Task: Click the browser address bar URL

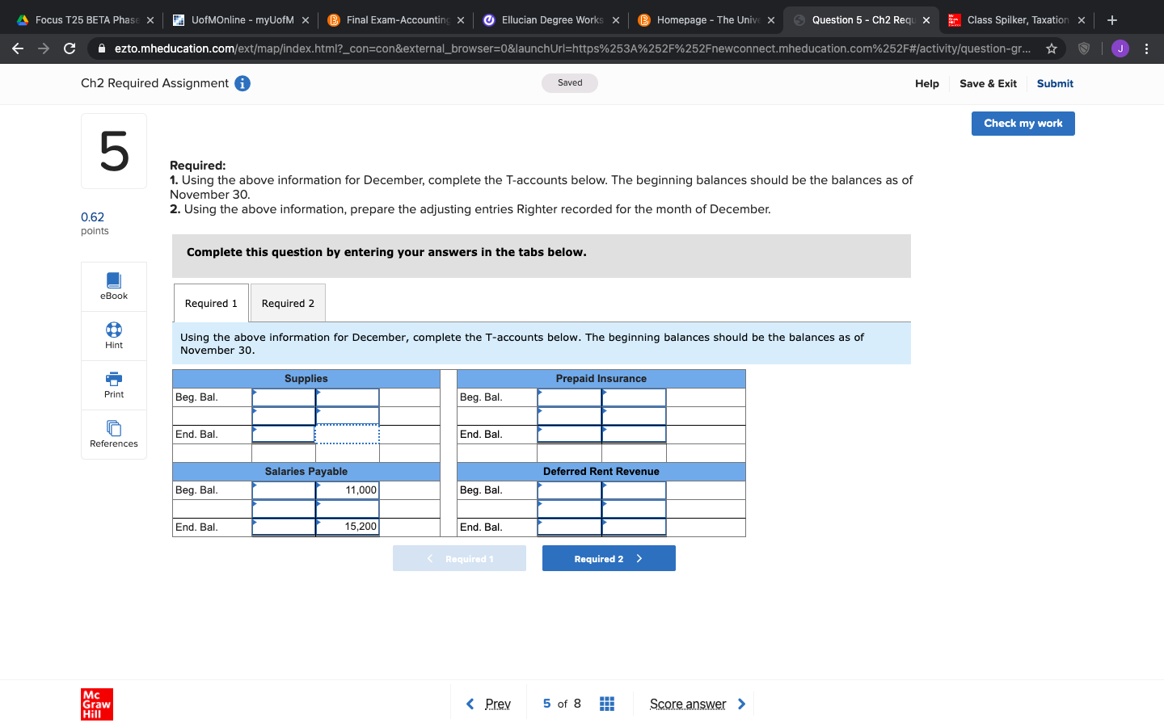Action: point(572,48)
